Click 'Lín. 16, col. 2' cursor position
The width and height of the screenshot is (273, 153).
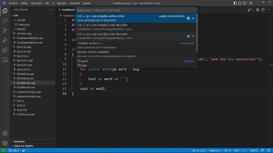point(199,150)
